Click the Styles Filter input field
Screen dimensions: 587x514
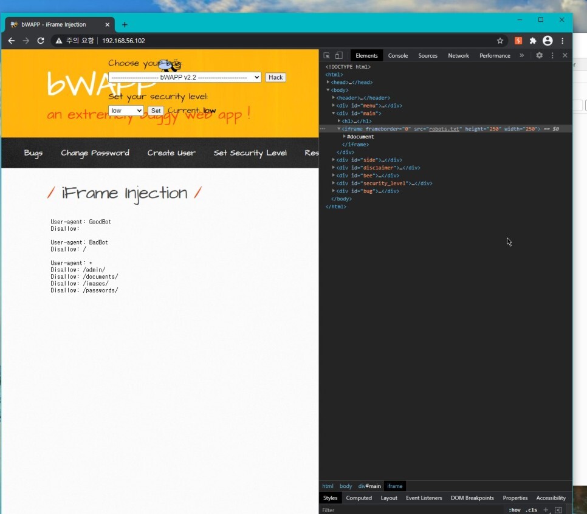pyautogui.click(x=412, y=510)
